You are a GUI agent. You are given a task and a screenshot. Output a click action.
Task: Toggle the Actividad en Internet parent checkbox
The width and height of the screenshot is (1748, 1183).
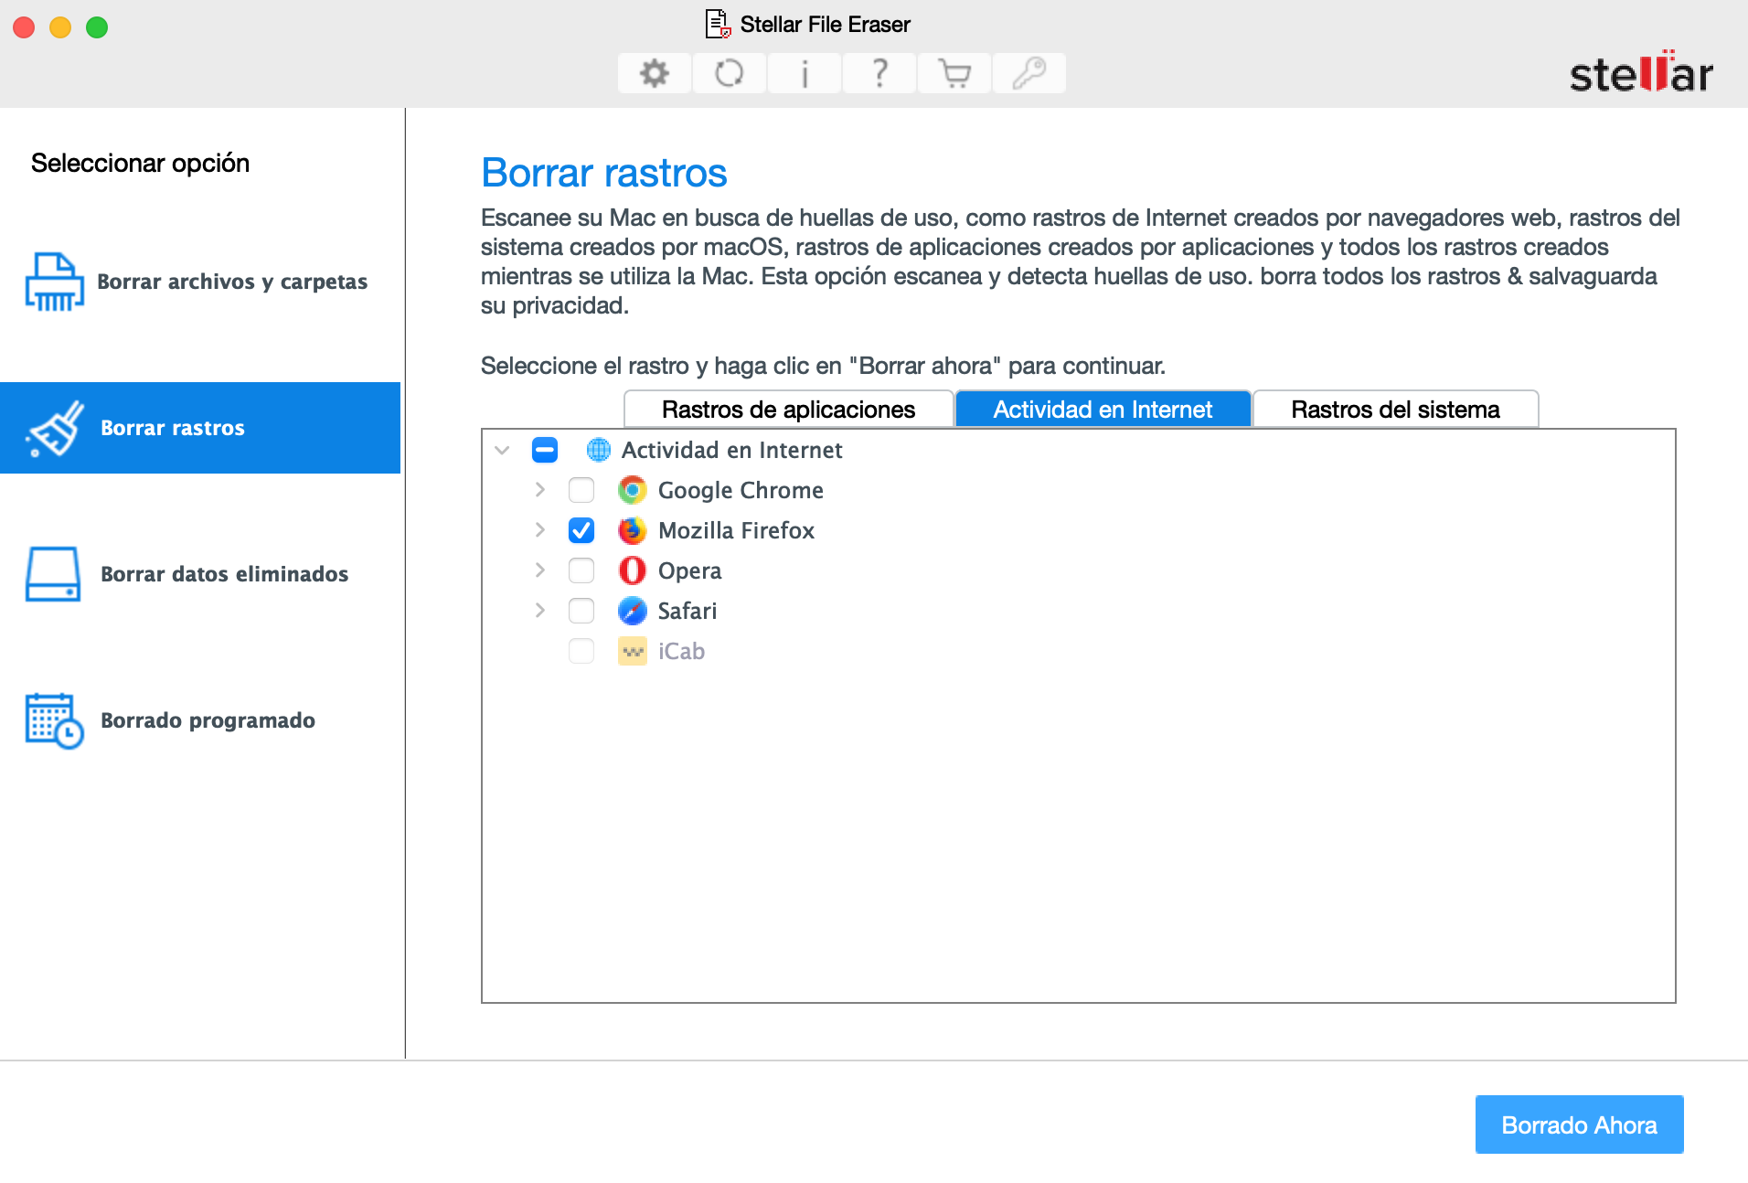(x=545, y=450)
